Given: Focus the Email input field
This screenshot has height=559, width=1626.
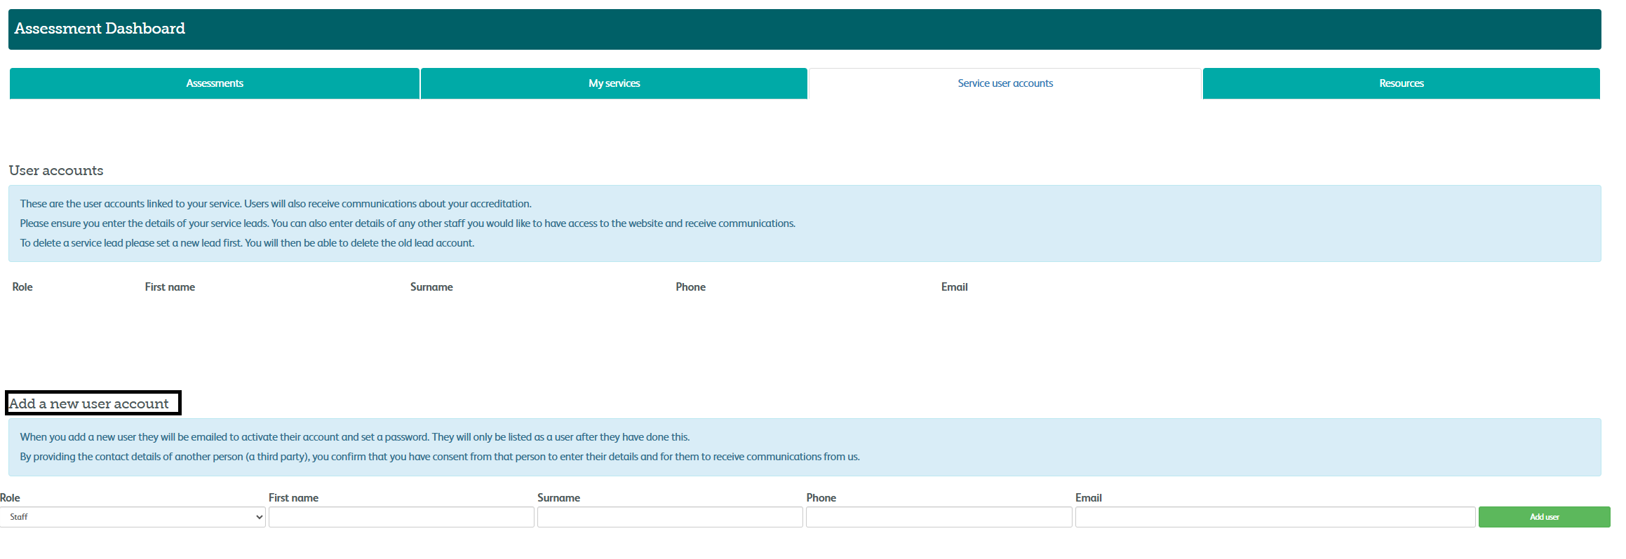Looking at the screenshot, I should click(1275, 517).
